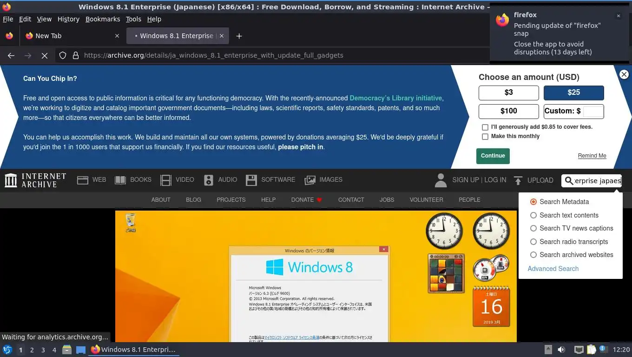The image size is (632, 357).
Task: Open the taskbar file manager icon
Action: 67,350
